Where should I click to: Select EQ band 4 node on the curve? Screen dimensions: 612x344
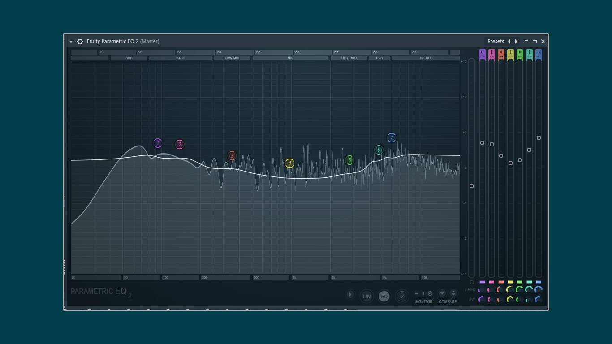click(x=290, y=163)
